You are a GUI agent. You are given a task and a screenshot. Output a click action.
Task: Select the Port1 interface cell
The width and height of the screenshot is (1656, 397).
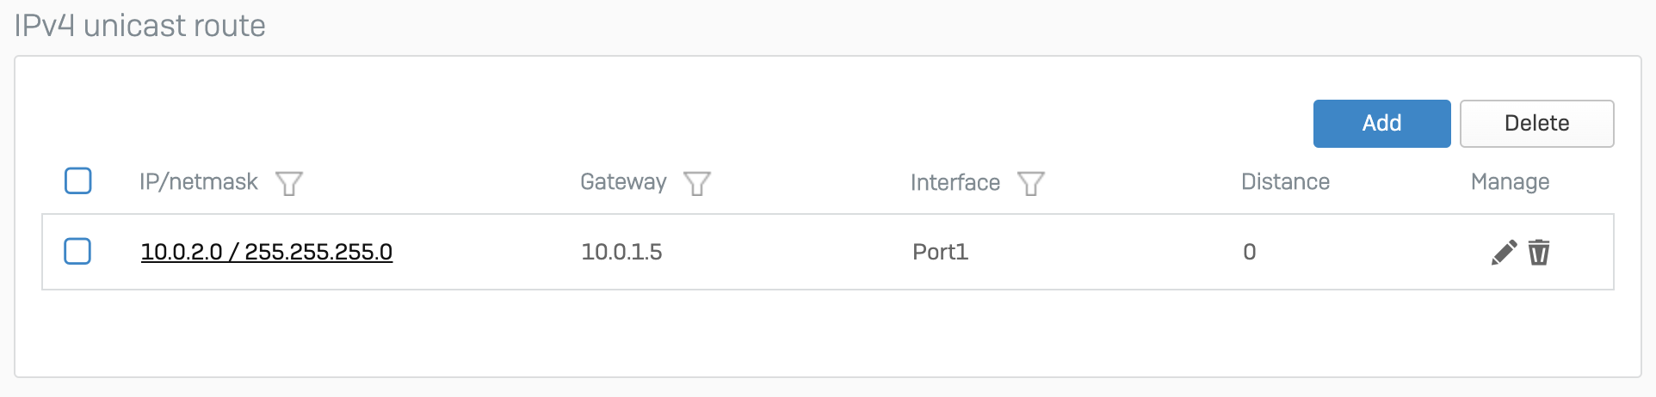(x=940, y=252)
